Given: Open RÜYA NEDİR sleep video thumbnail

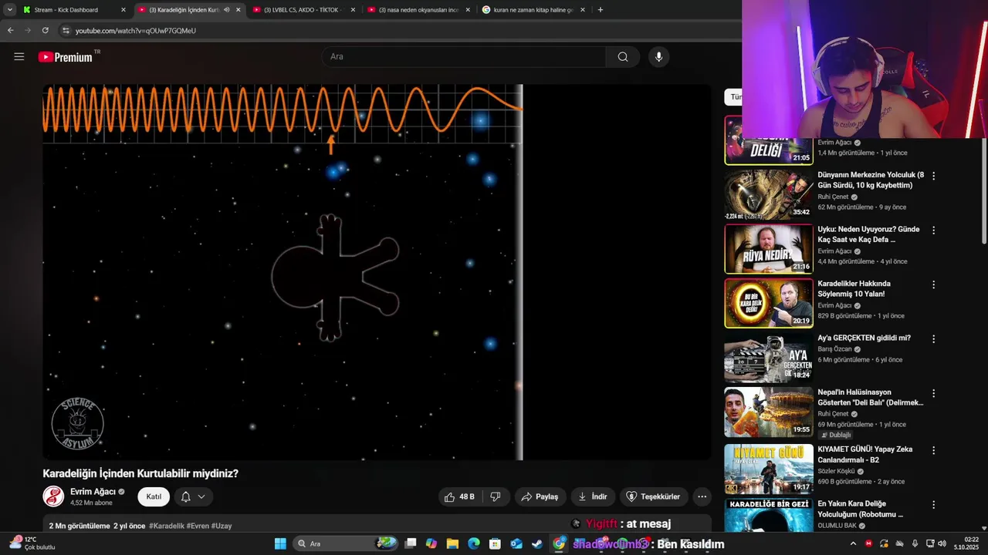Looking at the screenshot, I should [x=768, y=249].
